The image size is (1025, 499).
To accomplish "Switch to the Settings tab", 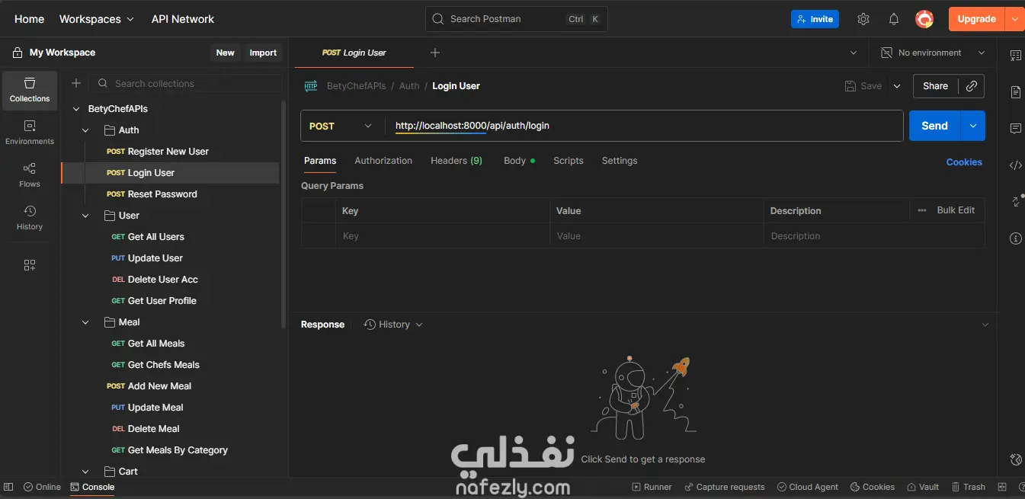I will (x=620, y=161).
